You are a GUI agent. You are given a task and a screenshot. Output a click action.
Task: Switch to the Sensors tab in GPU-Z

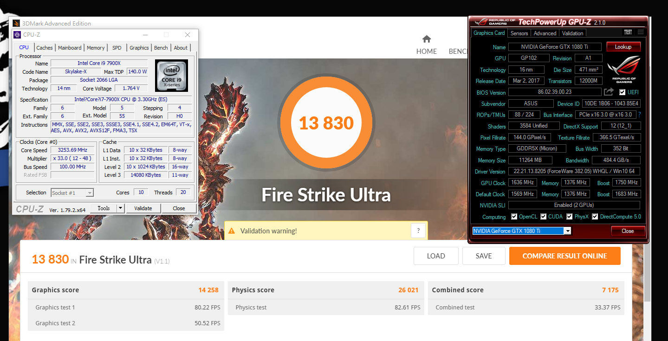(x=519, y=33)
